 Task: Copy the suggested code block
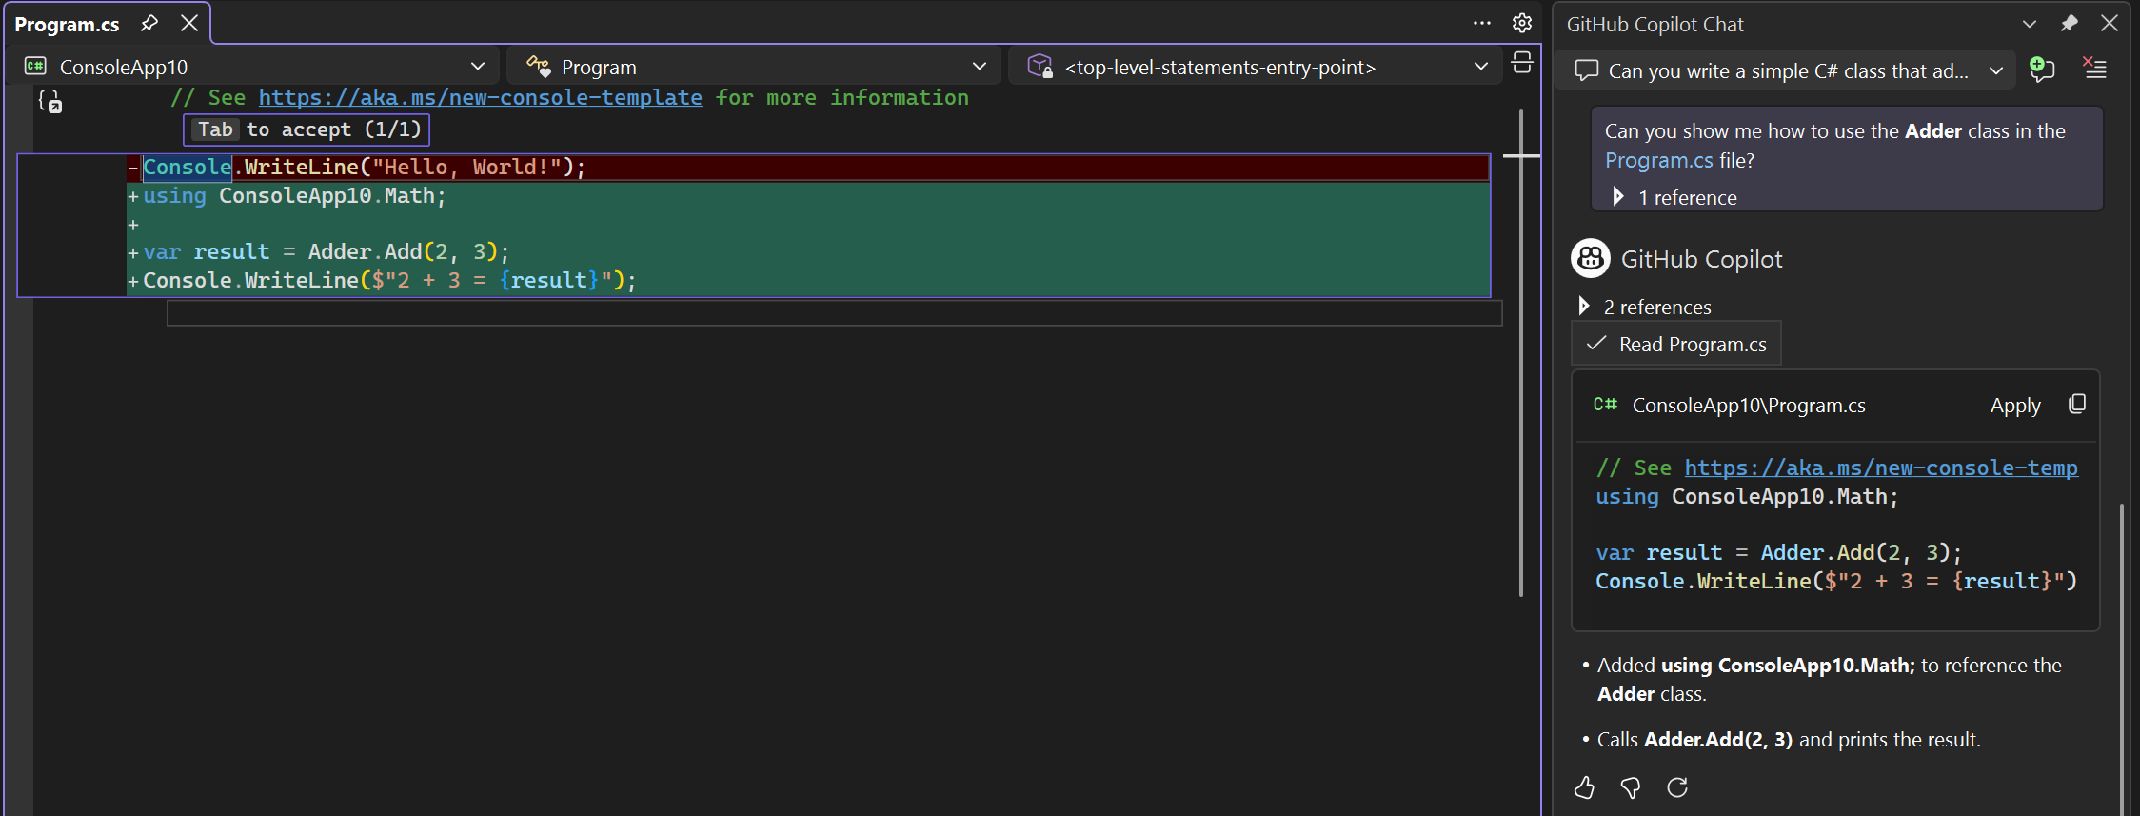pos(2077,405)
